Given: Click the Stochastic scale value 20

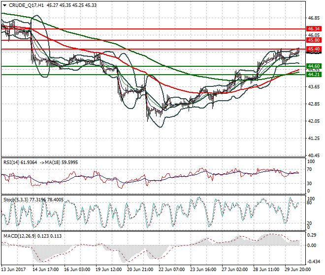Looking at the screenshot, I should 309,223.
